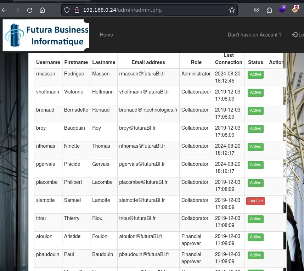Click the browser back arrow
Image resolution: width=304 pixels, height=271 pixels.
click(x=4, y=10)
